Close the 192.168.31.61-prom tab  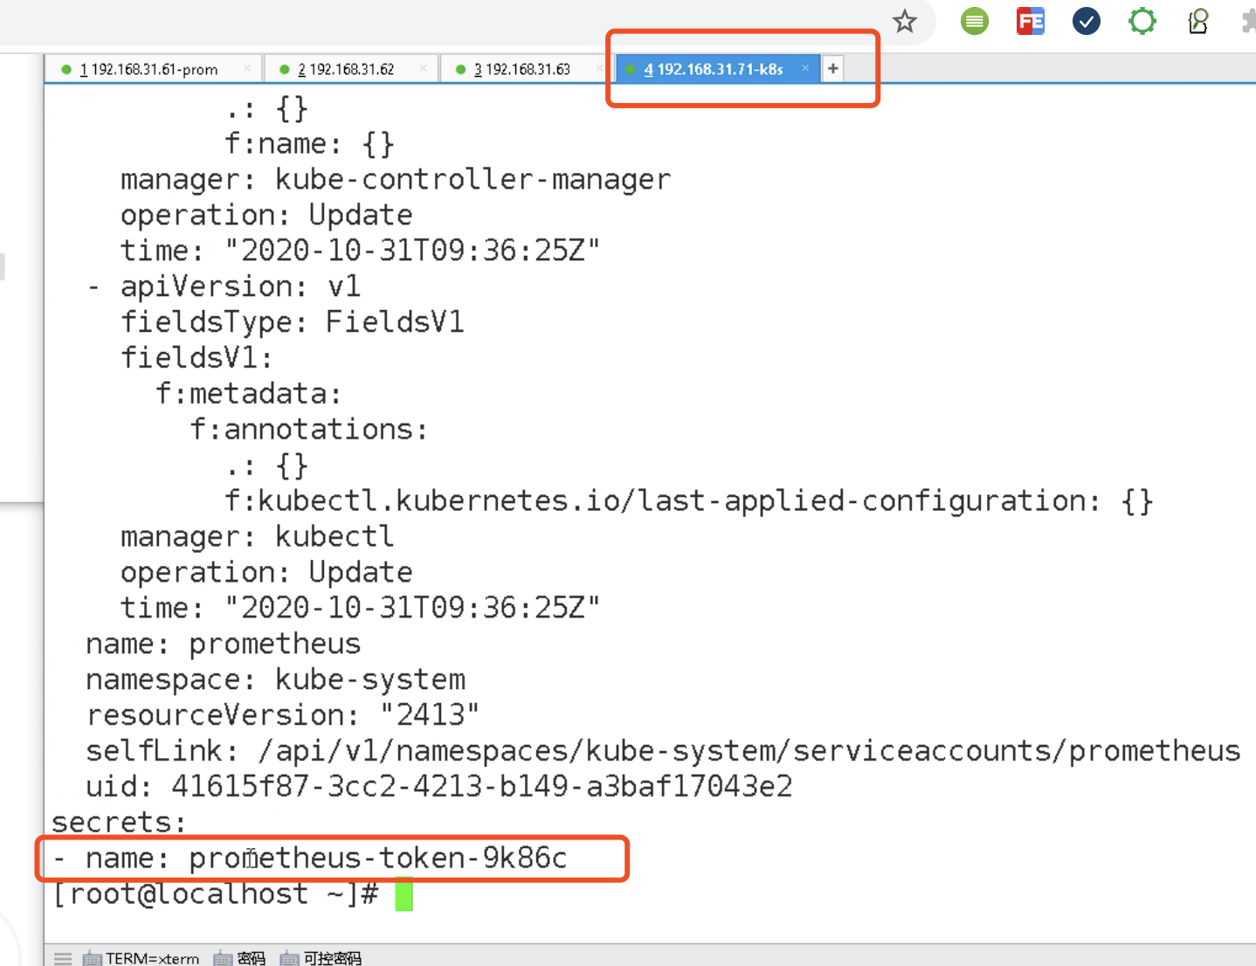coord(247,68)
